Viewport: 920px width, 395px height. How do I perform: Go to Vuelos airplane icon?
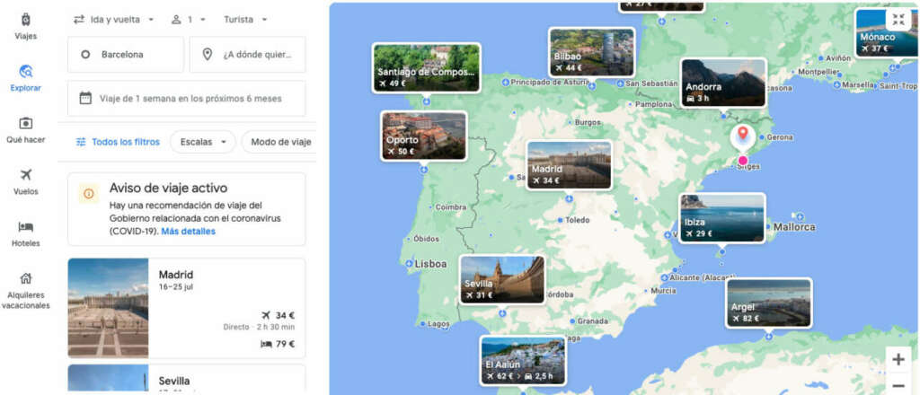(x=26, y=175)
